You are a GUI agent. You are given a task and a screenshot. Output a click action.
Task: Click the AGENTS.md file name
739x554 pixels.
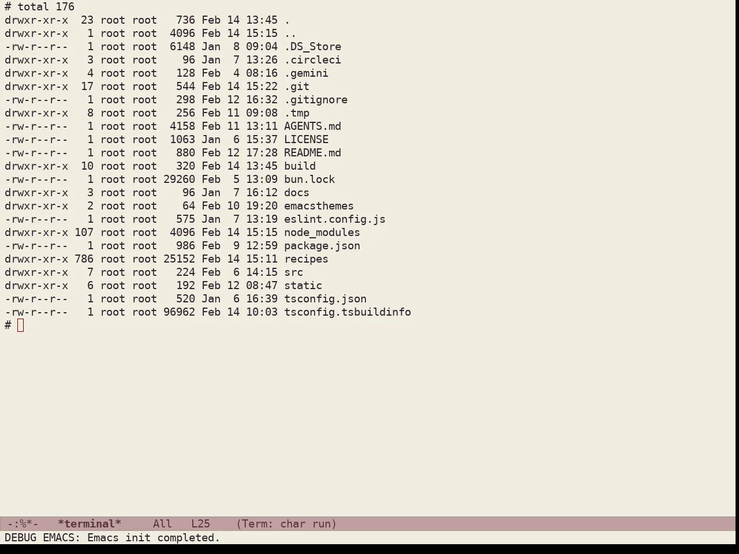coord(312,126)
